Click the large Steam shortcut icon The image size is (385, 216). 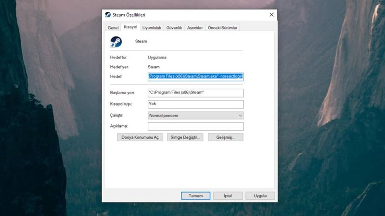tap(116, 42)
